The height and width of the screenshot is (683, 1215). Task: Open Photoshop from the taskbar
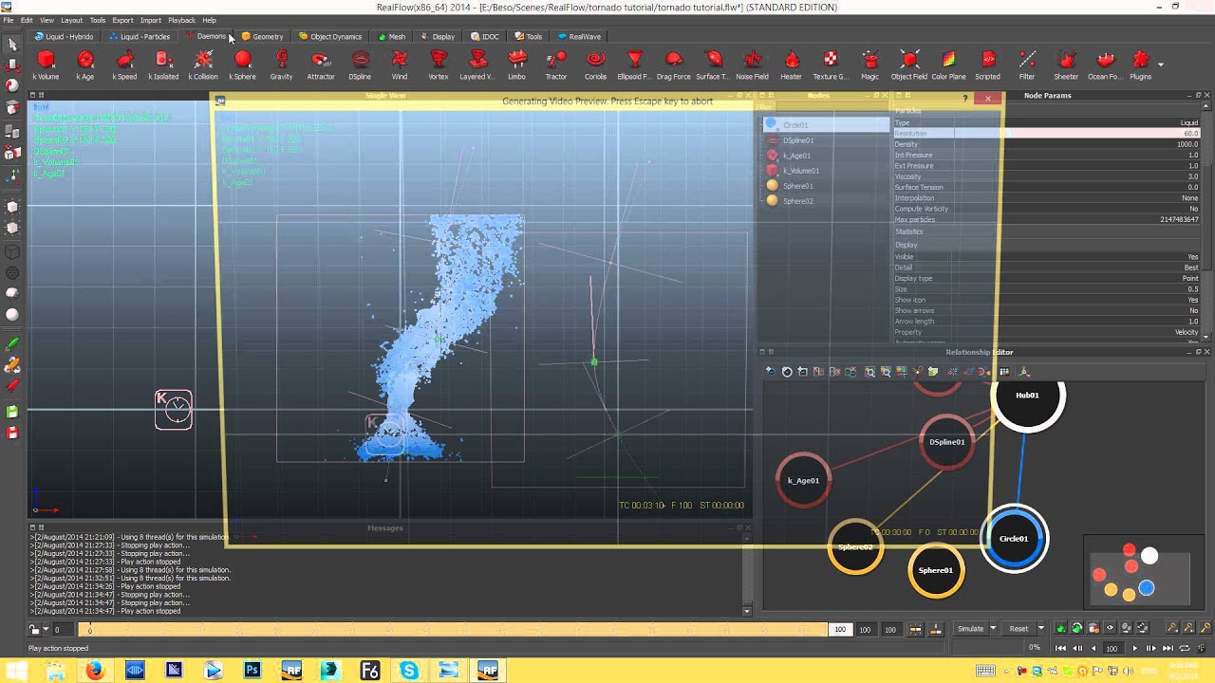pos(252,671)
